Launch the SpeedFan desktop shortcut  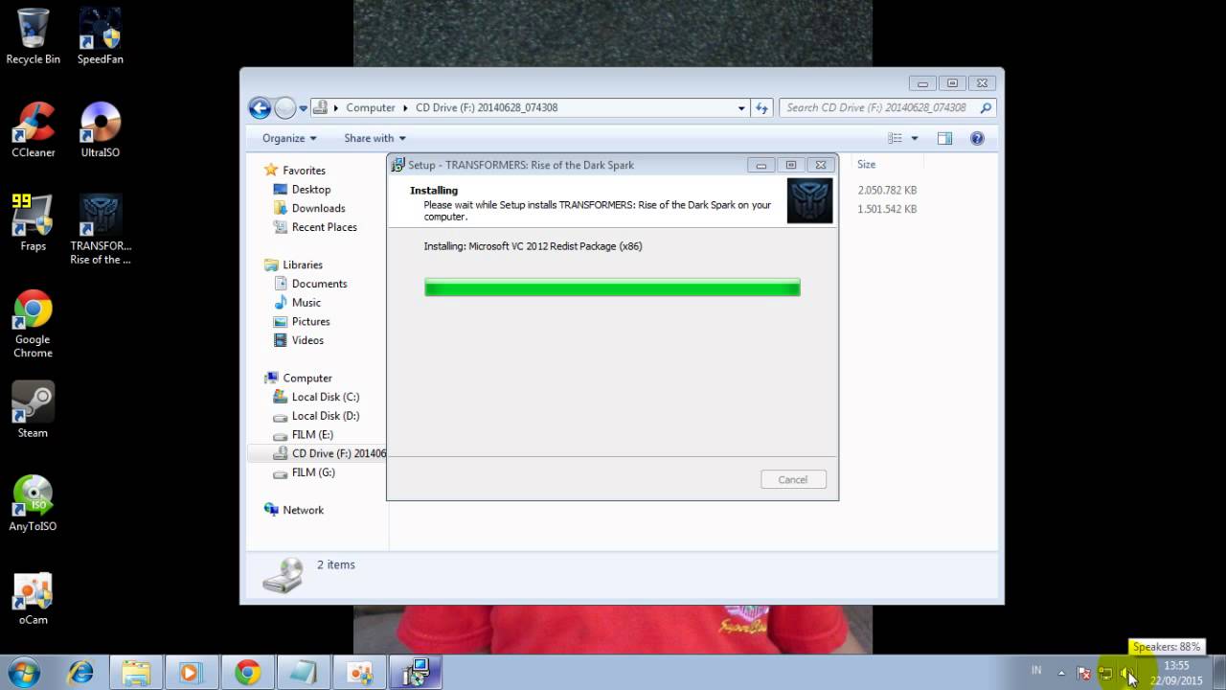pos(100,36)
